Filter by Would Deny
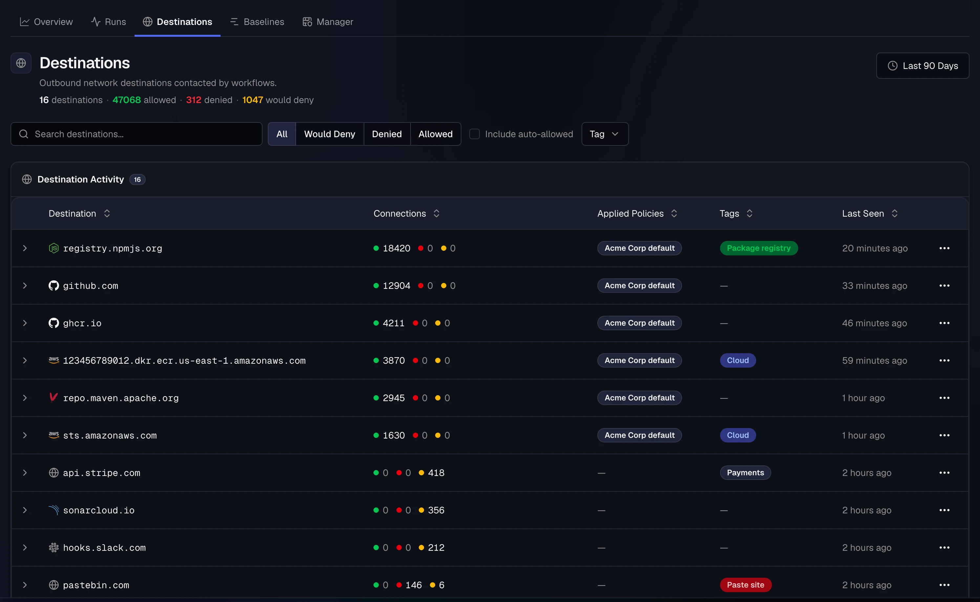Screen dimensions: 980x602 (330, 134)
